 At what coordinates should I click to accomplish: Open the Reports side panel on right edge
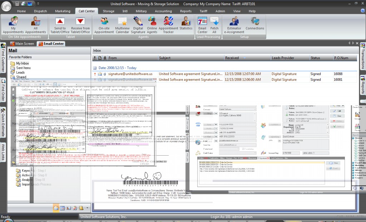363,85
